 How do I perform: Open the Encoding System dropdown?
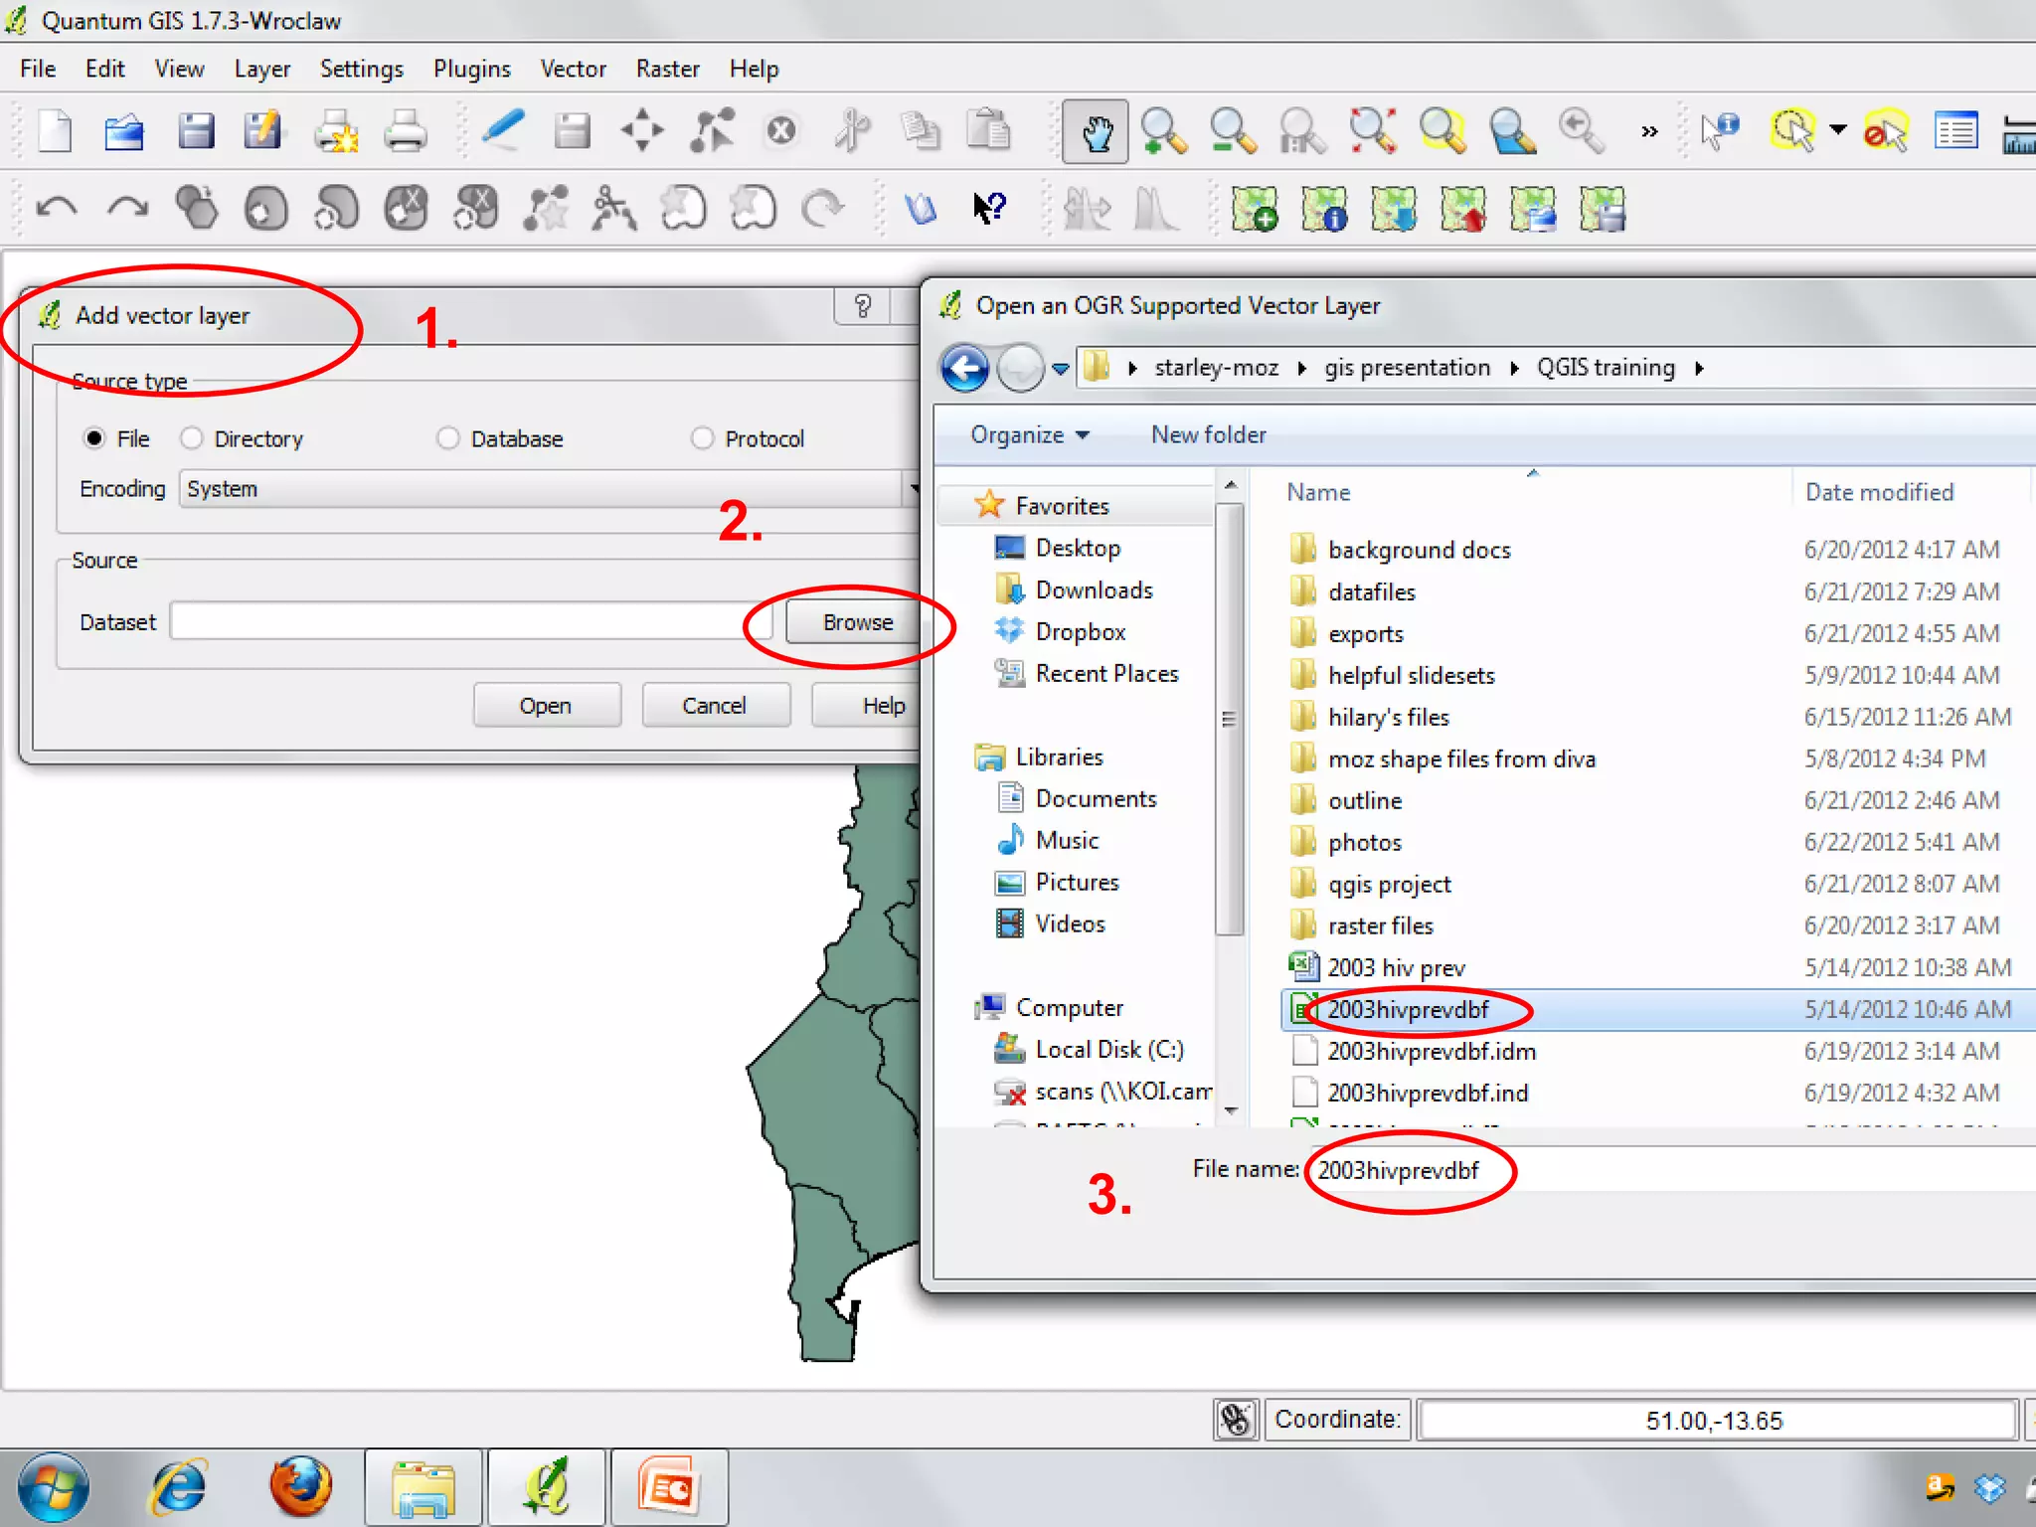point(547,489)
